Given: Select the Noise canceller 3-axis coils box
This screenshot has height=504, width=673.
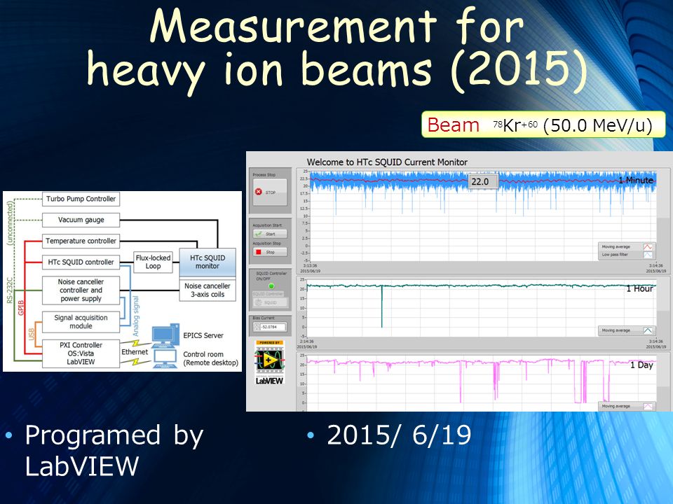Looking at the screenshot, I should [208, 290].
